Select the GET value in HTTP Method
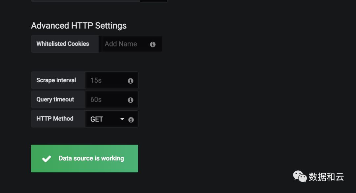The width and height of the screenshot is (356, 193). point(97,119)
